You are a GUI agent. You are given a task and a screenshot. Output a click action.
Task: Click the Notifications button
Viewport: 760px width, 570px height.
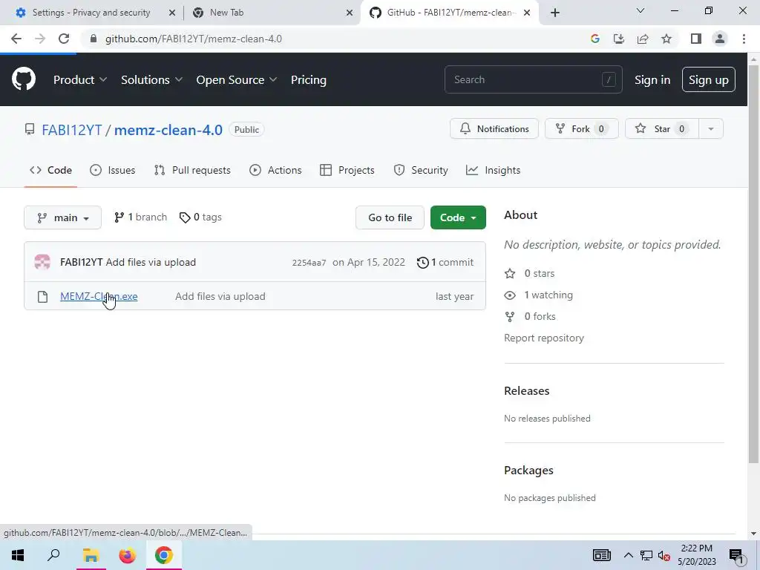494,128
